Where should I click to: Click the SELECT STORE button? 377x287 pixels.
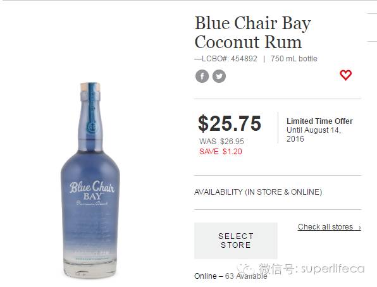[235, 241]
